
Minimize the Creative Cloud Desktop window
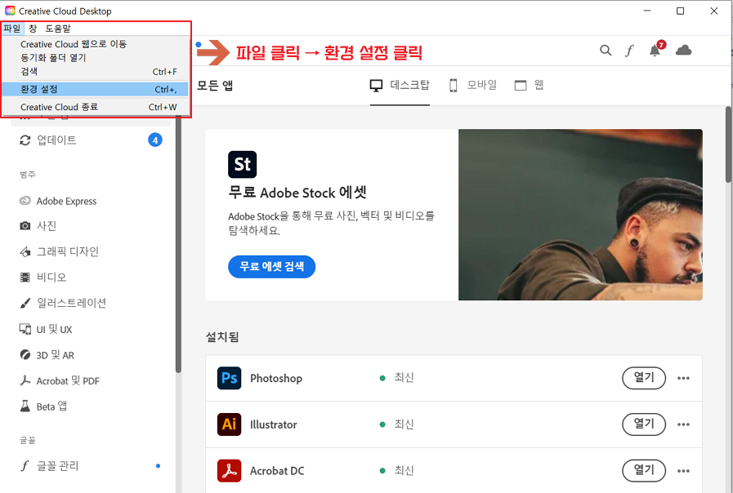647,11
